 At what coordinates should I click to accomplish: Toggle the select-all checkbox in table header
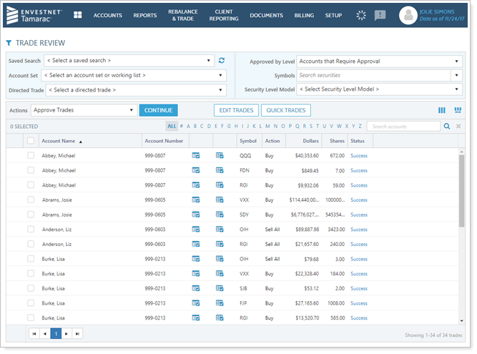coord(31,141)
